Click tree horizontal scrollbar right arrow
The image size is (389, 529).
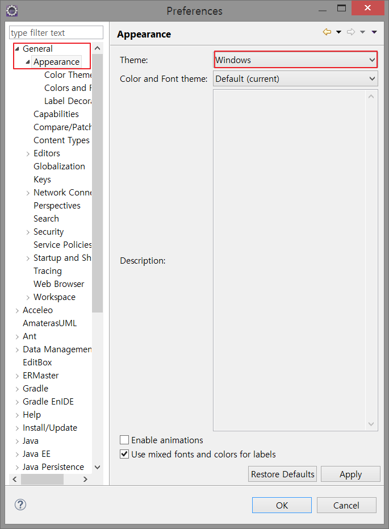[85, 479]
